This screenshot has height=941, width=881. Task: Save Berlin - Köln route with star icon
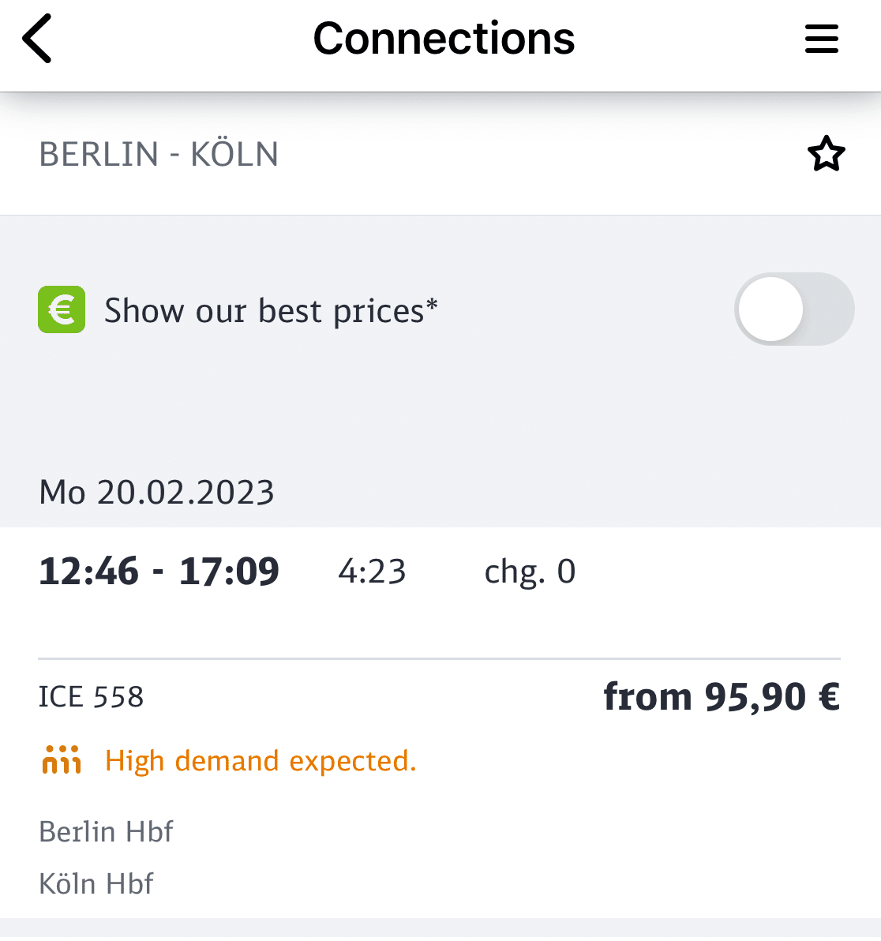826,154
